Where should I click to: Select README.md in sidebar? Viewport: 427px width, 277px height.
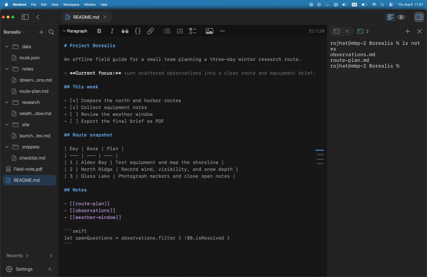point(29,180)
